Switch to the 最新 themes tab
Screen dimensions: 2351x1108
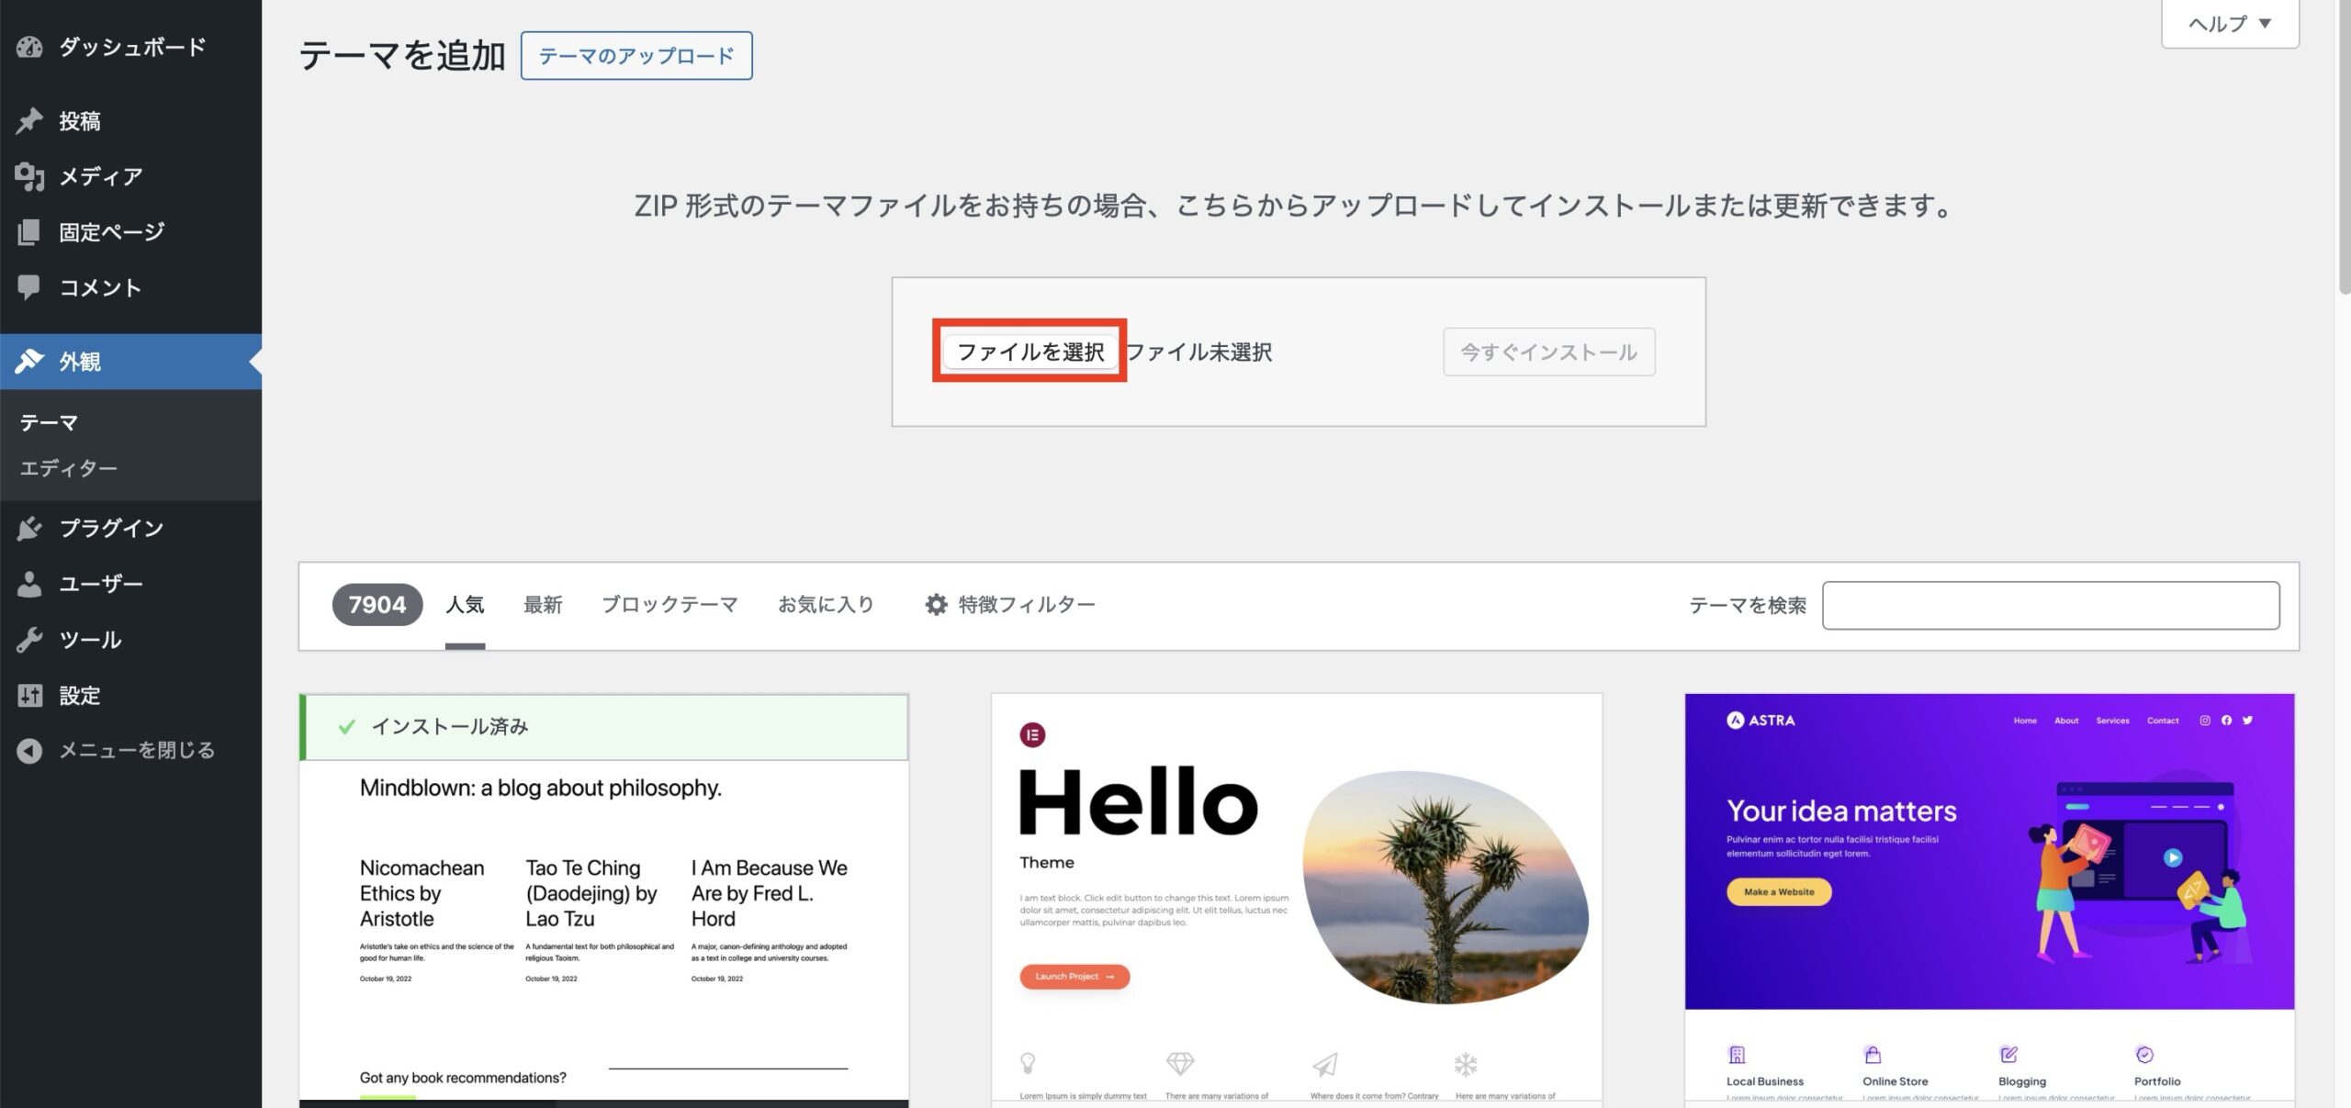pos(543,604)
